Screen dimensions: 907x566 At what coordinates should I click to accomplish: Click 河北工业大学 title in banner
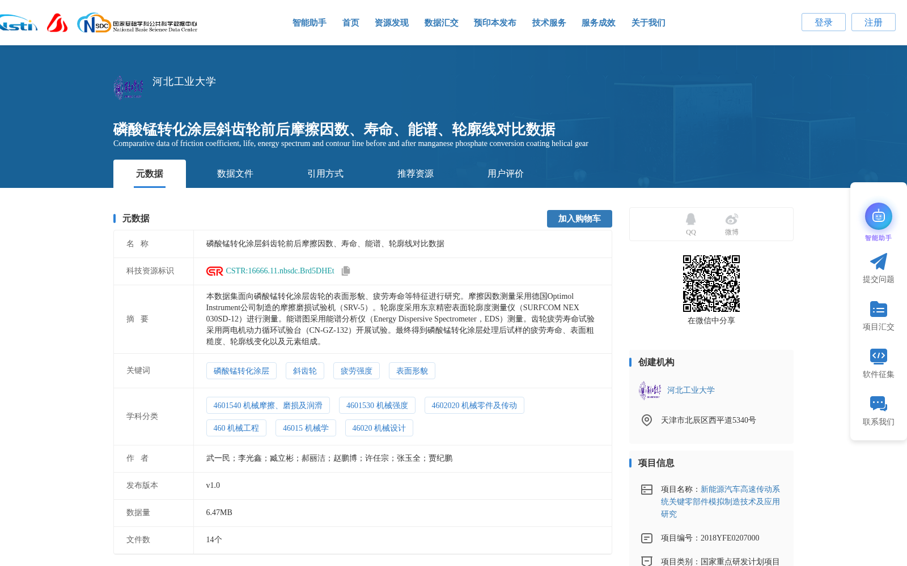pyautogui.click(x=184, y=82)
